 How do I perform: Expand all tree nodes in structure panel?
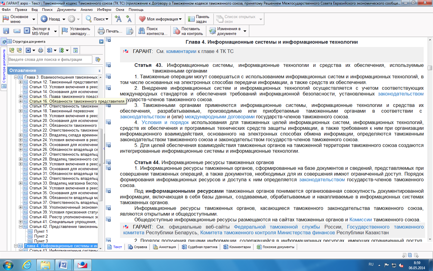tap(12, 50)
